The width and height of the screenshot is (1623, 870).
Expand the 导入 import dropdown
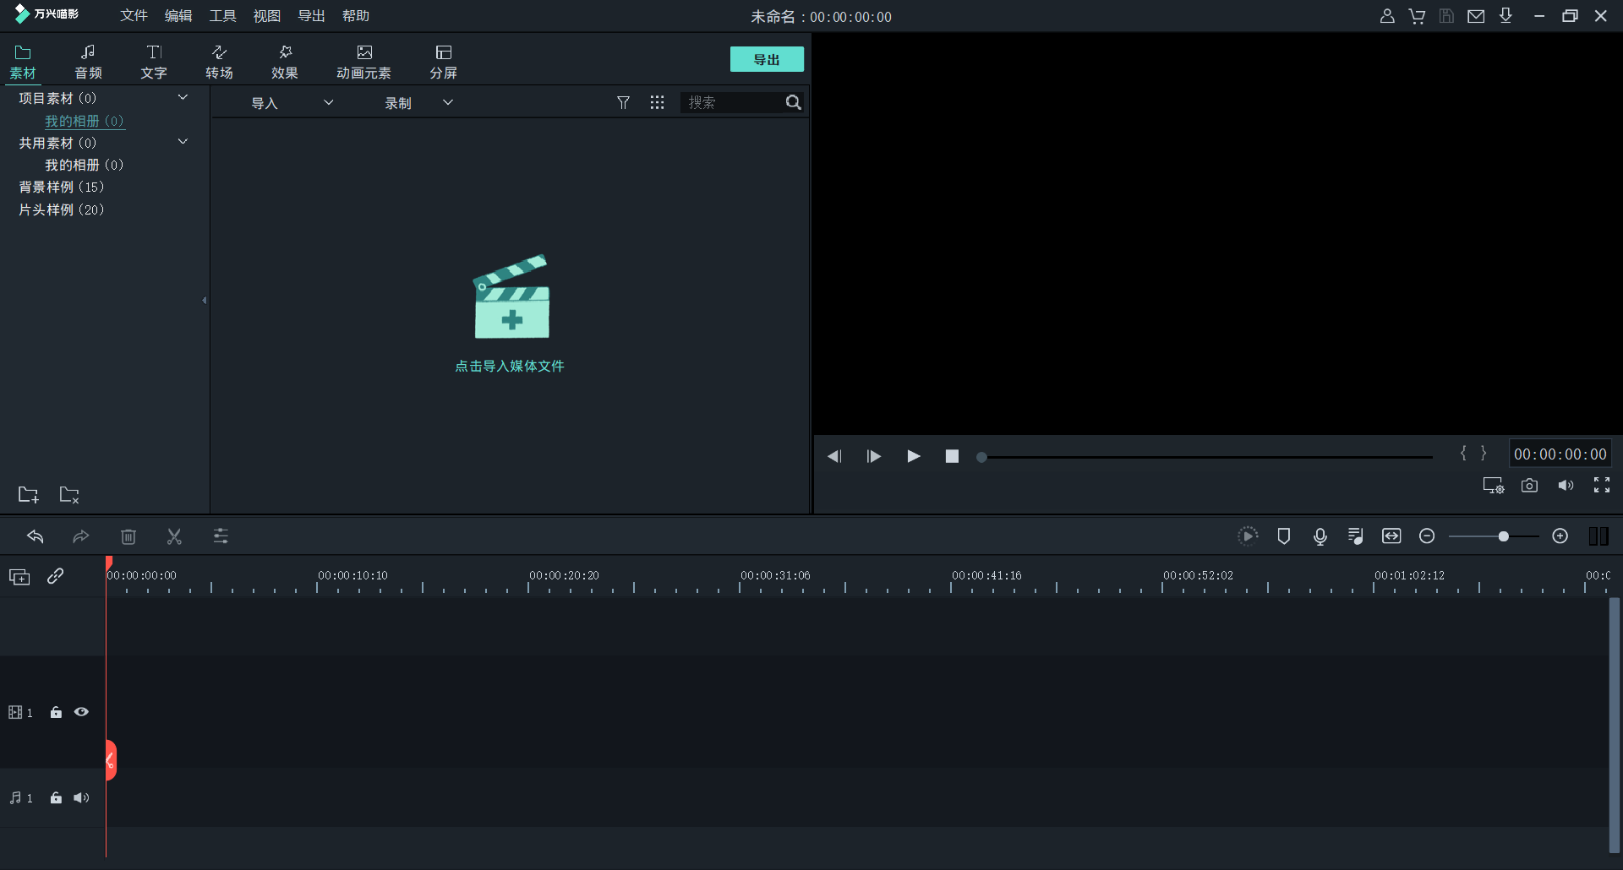(x=328, y=102)
